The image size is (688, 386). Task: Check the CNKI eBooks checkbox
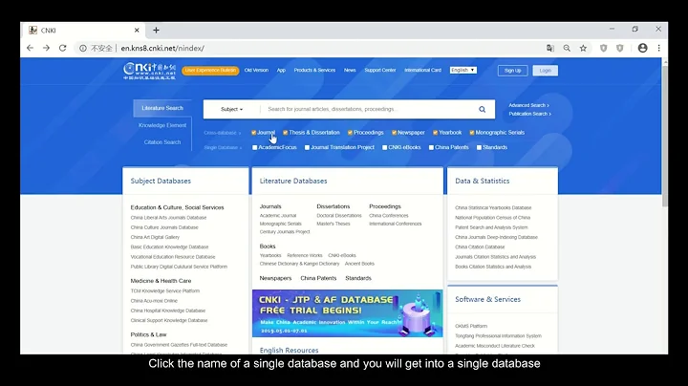click(x=385, y=147)
